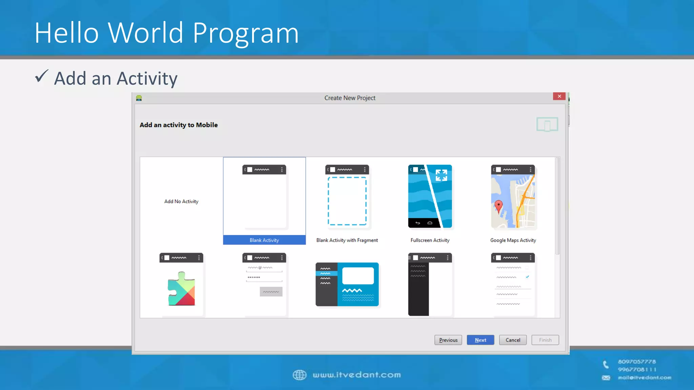The width and height of the screenshot is (694, 390).
Task: Click the Create New Project title text
Action: [350, 98]
